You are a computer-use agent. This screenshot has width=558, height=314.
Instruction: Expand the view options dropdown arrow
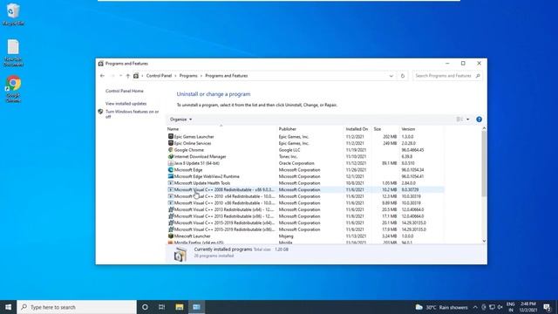click(x=467, y=119)
